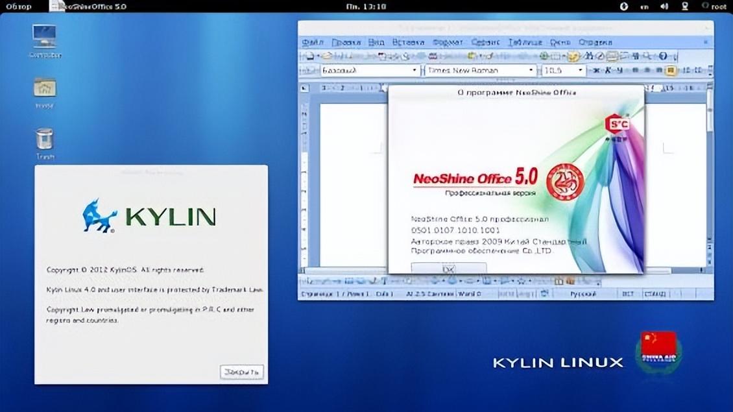Image resolution: width=733 pixels, height=412 pixels.
Task: Click the tab stop selector at ruler corner
Action: point(304,88)
